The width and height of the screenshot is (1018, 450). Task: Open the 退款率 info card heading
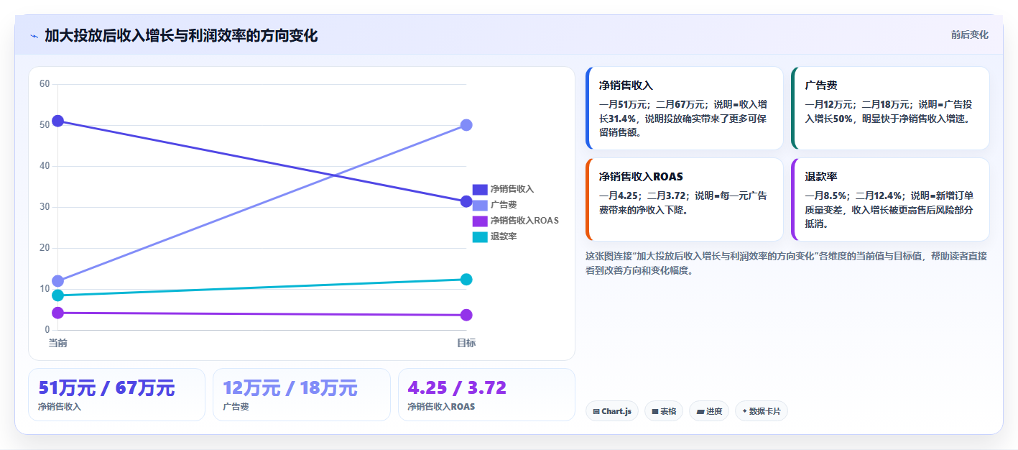821,176
